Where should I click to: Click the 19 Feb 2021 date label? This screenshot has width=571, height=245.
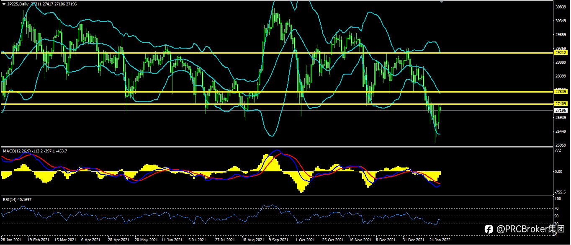39,240
